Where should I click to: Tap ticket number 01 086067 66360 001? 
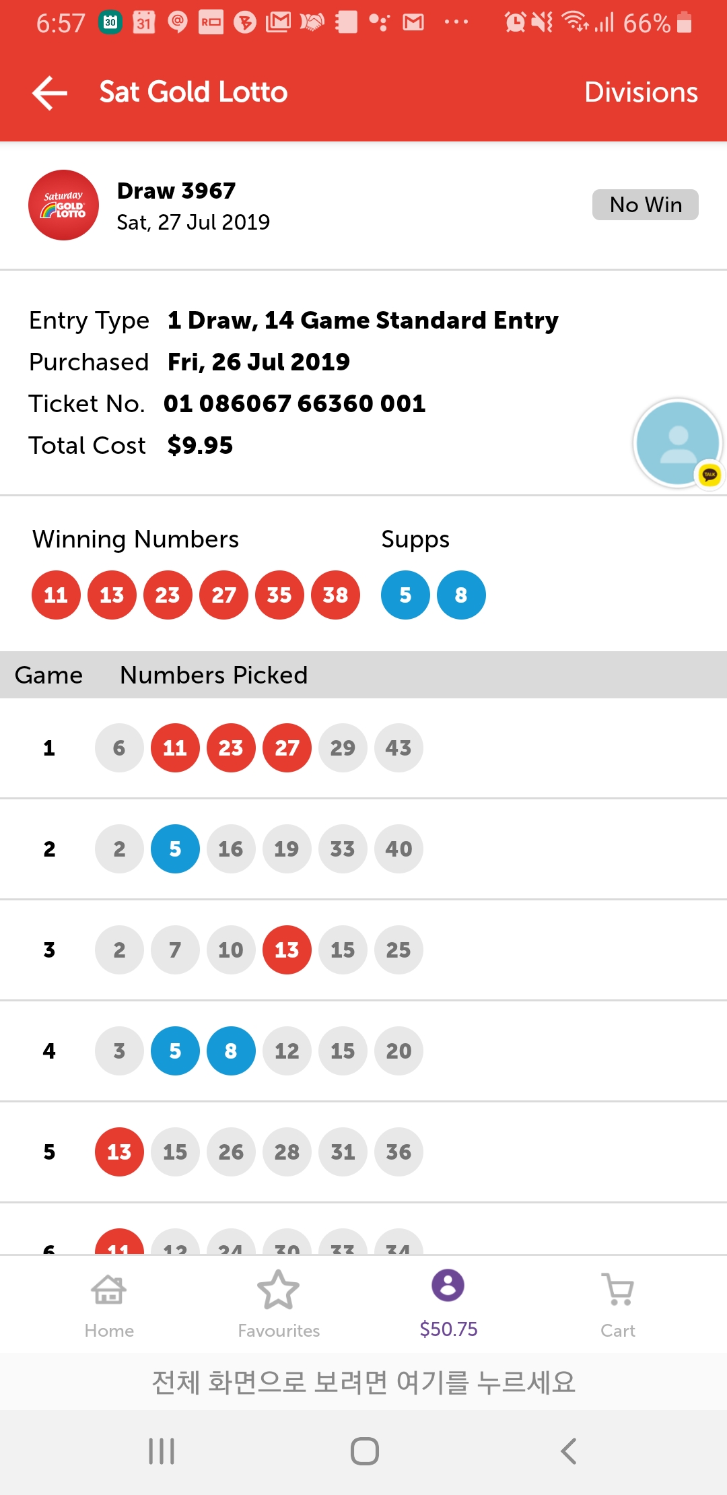[295, 403]
